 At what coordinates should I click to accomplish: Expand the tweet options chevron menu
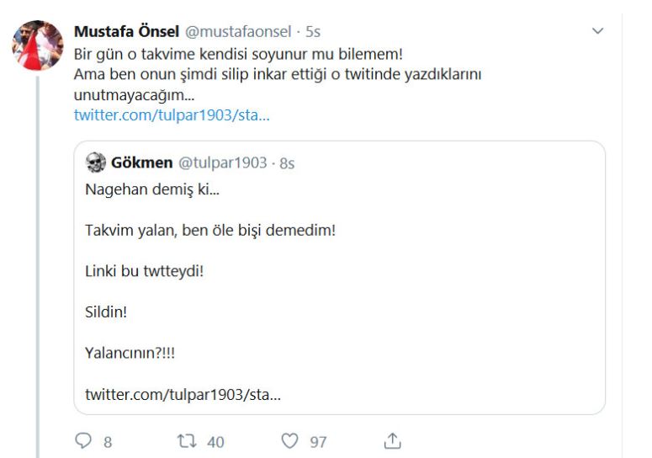(x=598, y=32)
